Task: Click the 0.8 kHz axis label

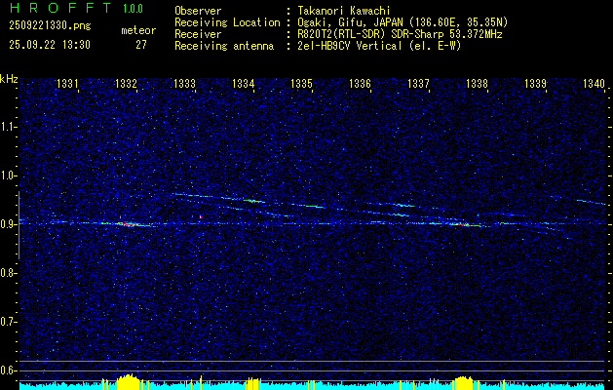Action: [8, 273]
